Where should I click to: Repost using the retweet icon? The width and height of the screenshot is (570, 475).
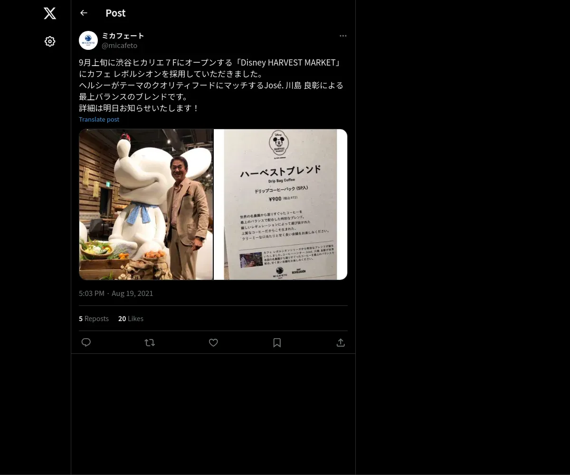(x=150, y=342)
